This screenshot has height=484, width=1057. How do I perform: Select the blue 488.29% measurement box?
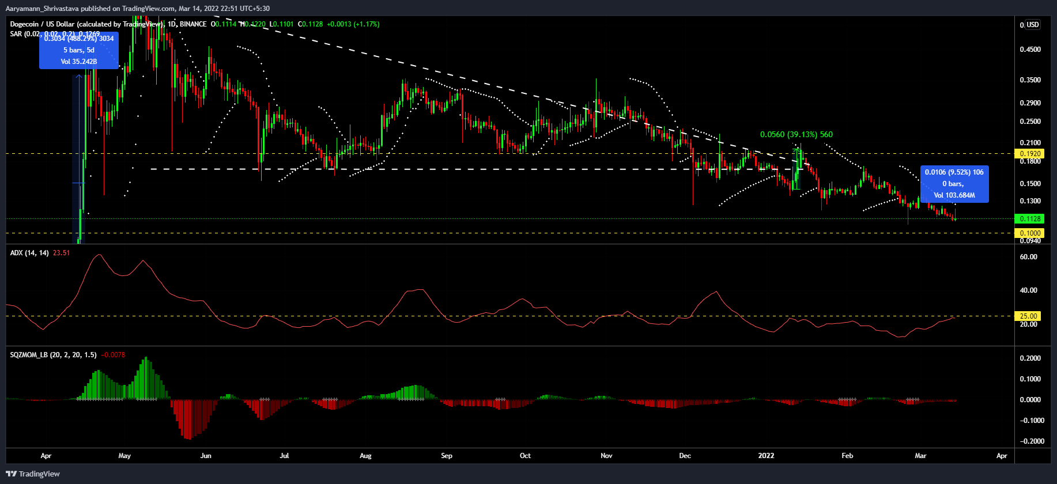click(x=79, y=51)
